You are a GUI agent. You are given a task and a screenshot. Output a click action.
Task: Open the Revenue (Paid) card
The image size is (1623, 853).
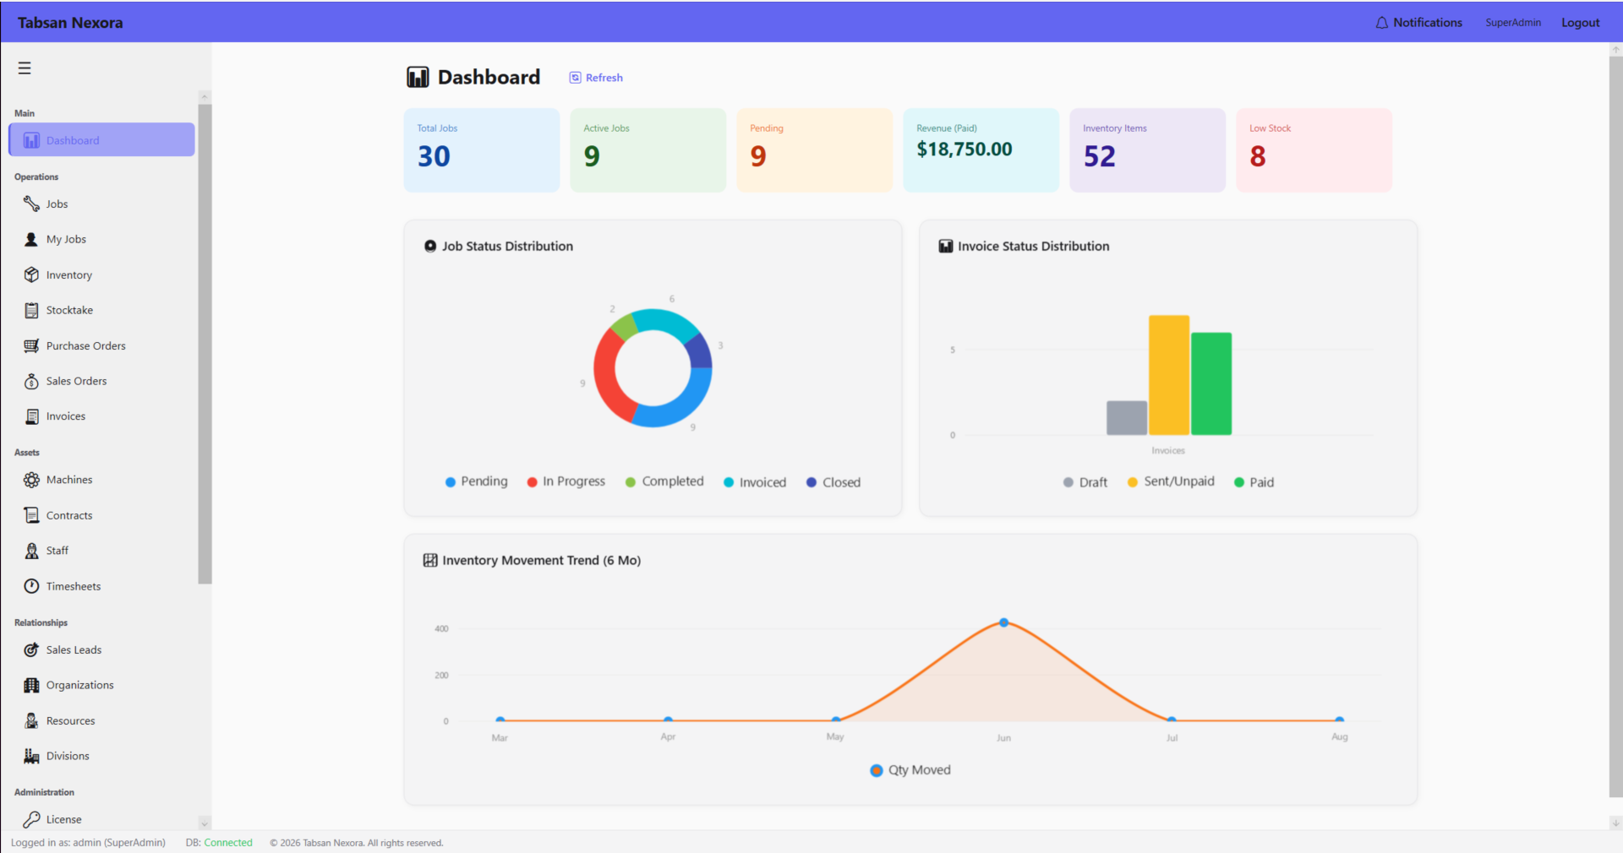pyautogui.click(x=981, y=150)
